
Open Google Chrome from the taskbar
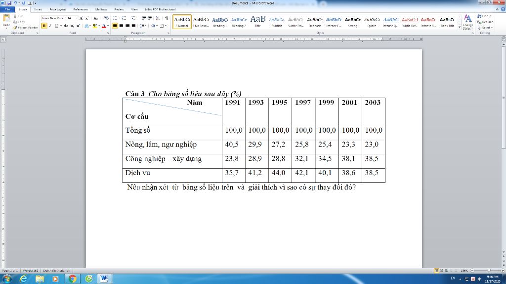point(72,279)
